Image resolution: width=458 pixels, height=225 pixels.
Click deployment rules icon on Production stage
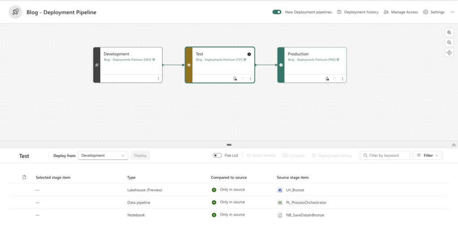327,79
